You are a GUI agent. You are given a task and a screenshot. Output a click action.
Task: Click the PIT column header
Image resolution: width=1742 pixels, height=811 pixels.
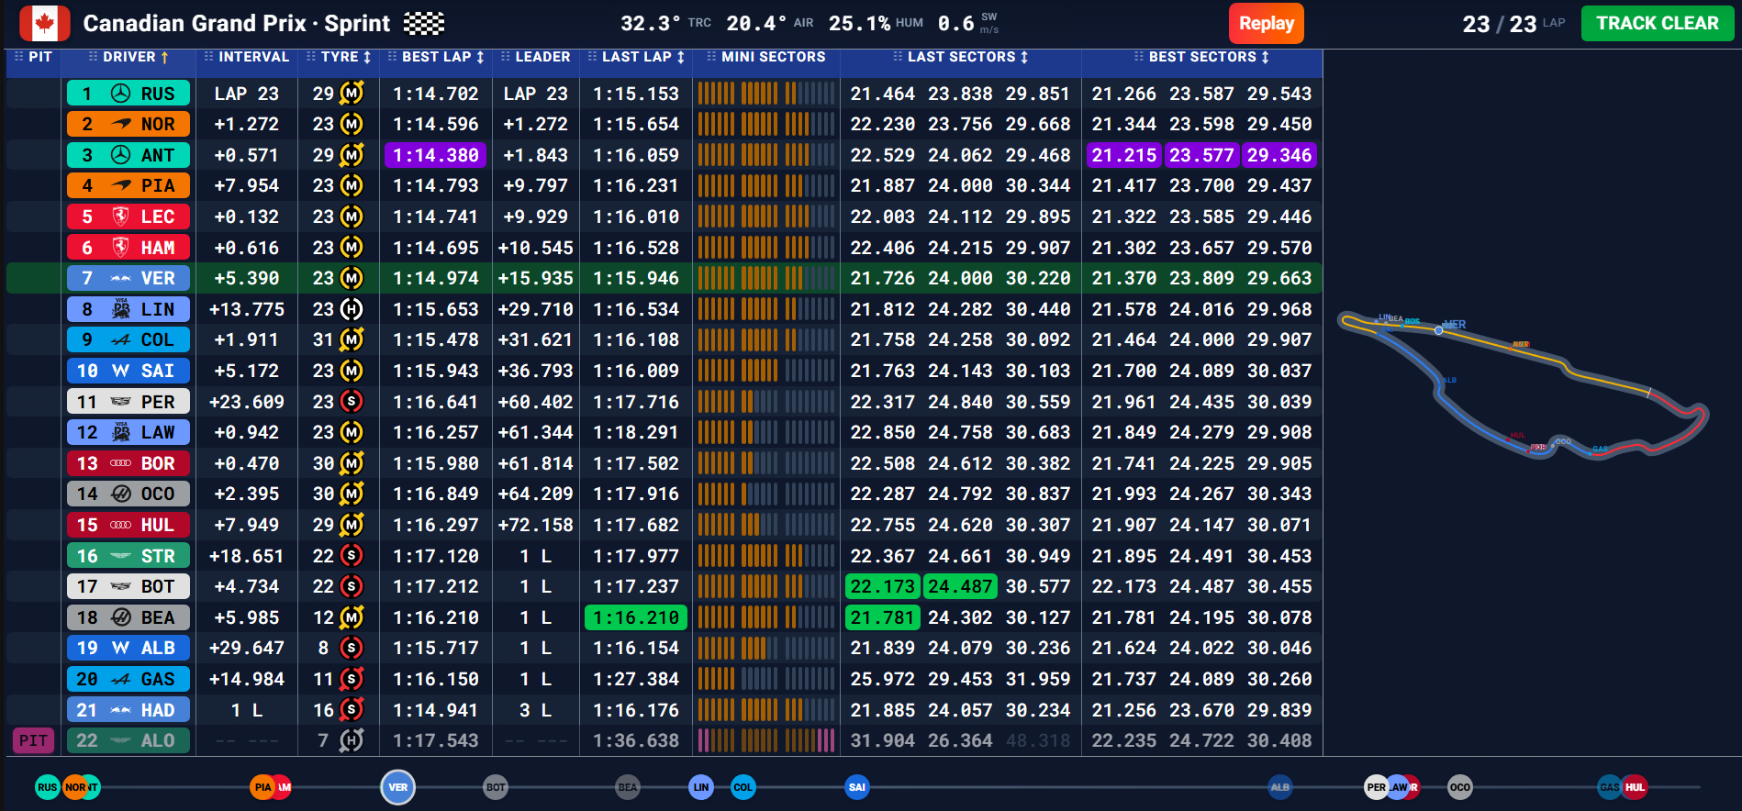[x=33, y=57]
